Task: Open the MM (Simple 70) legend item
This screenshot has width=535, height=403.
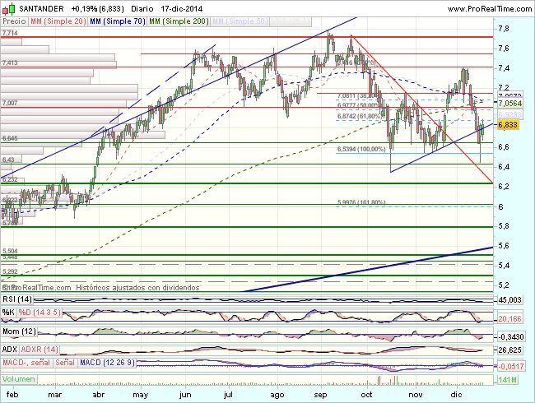Action: [x=118, y=21]
